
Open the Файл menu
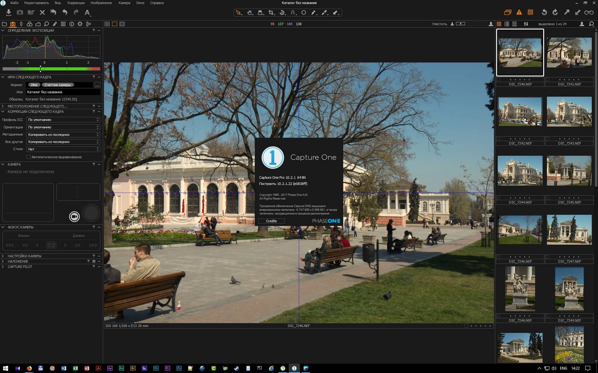(x=14, y=3)
